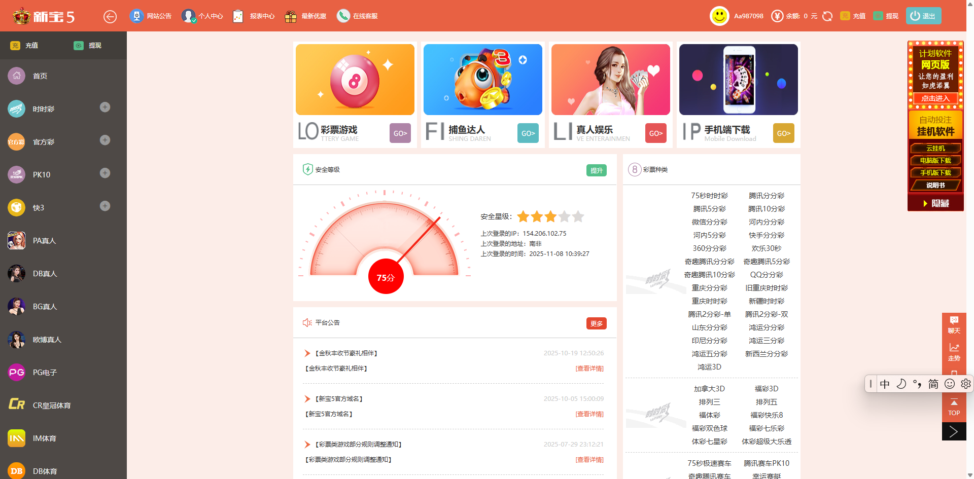Click the back arrow icon in header

[x=110, y=17]
